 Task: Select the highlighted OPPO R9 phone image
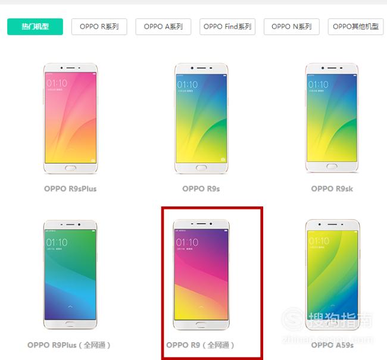point(201,275)
